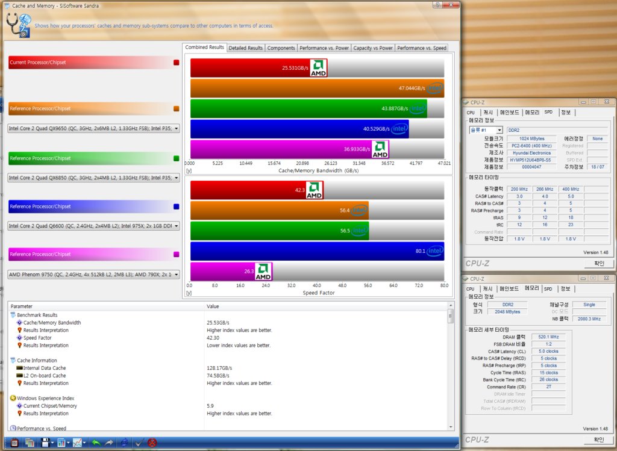Switch to the Combined Results tab

205,47
